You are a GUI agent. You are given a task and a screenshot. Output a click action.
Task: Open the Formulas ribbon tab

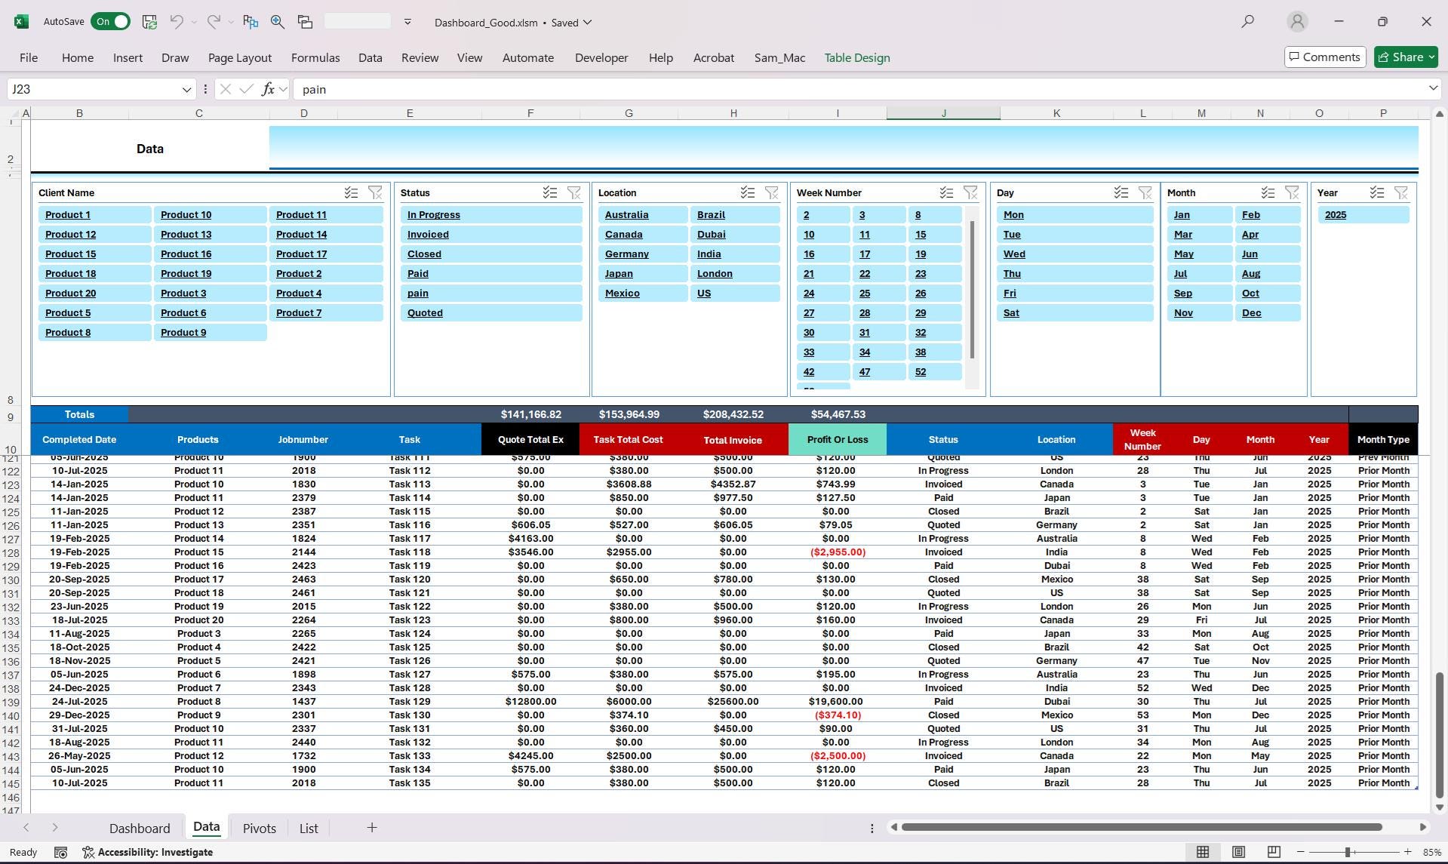[315, 57]
